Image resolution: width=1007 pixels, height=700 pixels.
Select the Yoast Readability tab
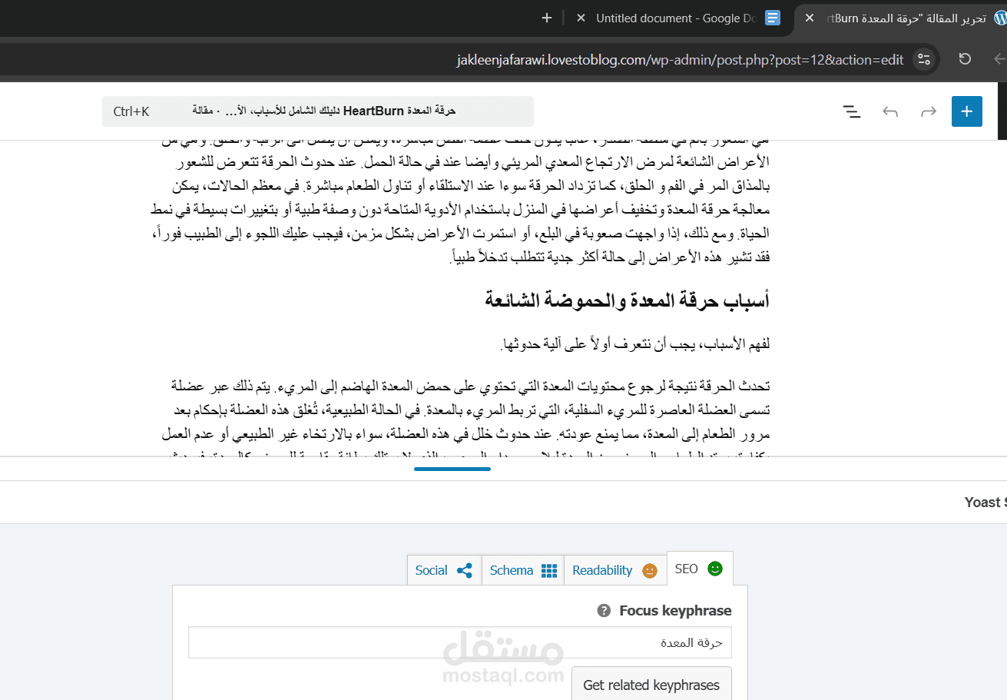tap(615, 570)
